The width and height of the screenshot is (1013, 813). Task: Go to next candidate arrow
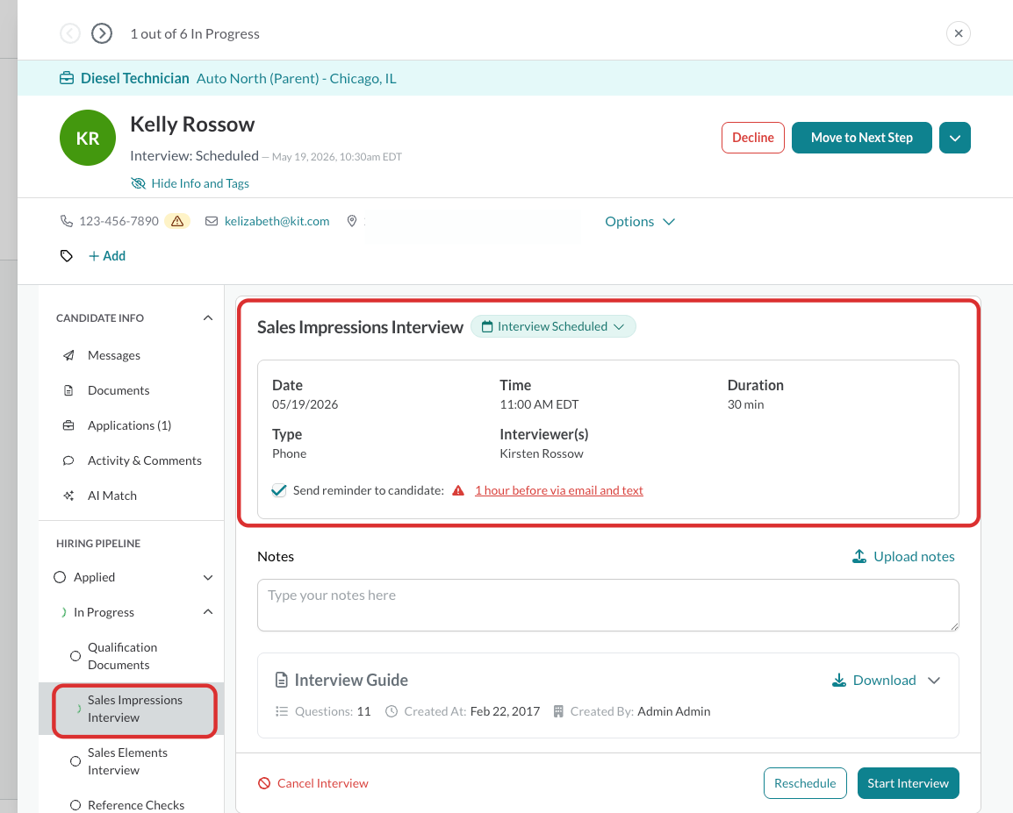tap(102, 33)
